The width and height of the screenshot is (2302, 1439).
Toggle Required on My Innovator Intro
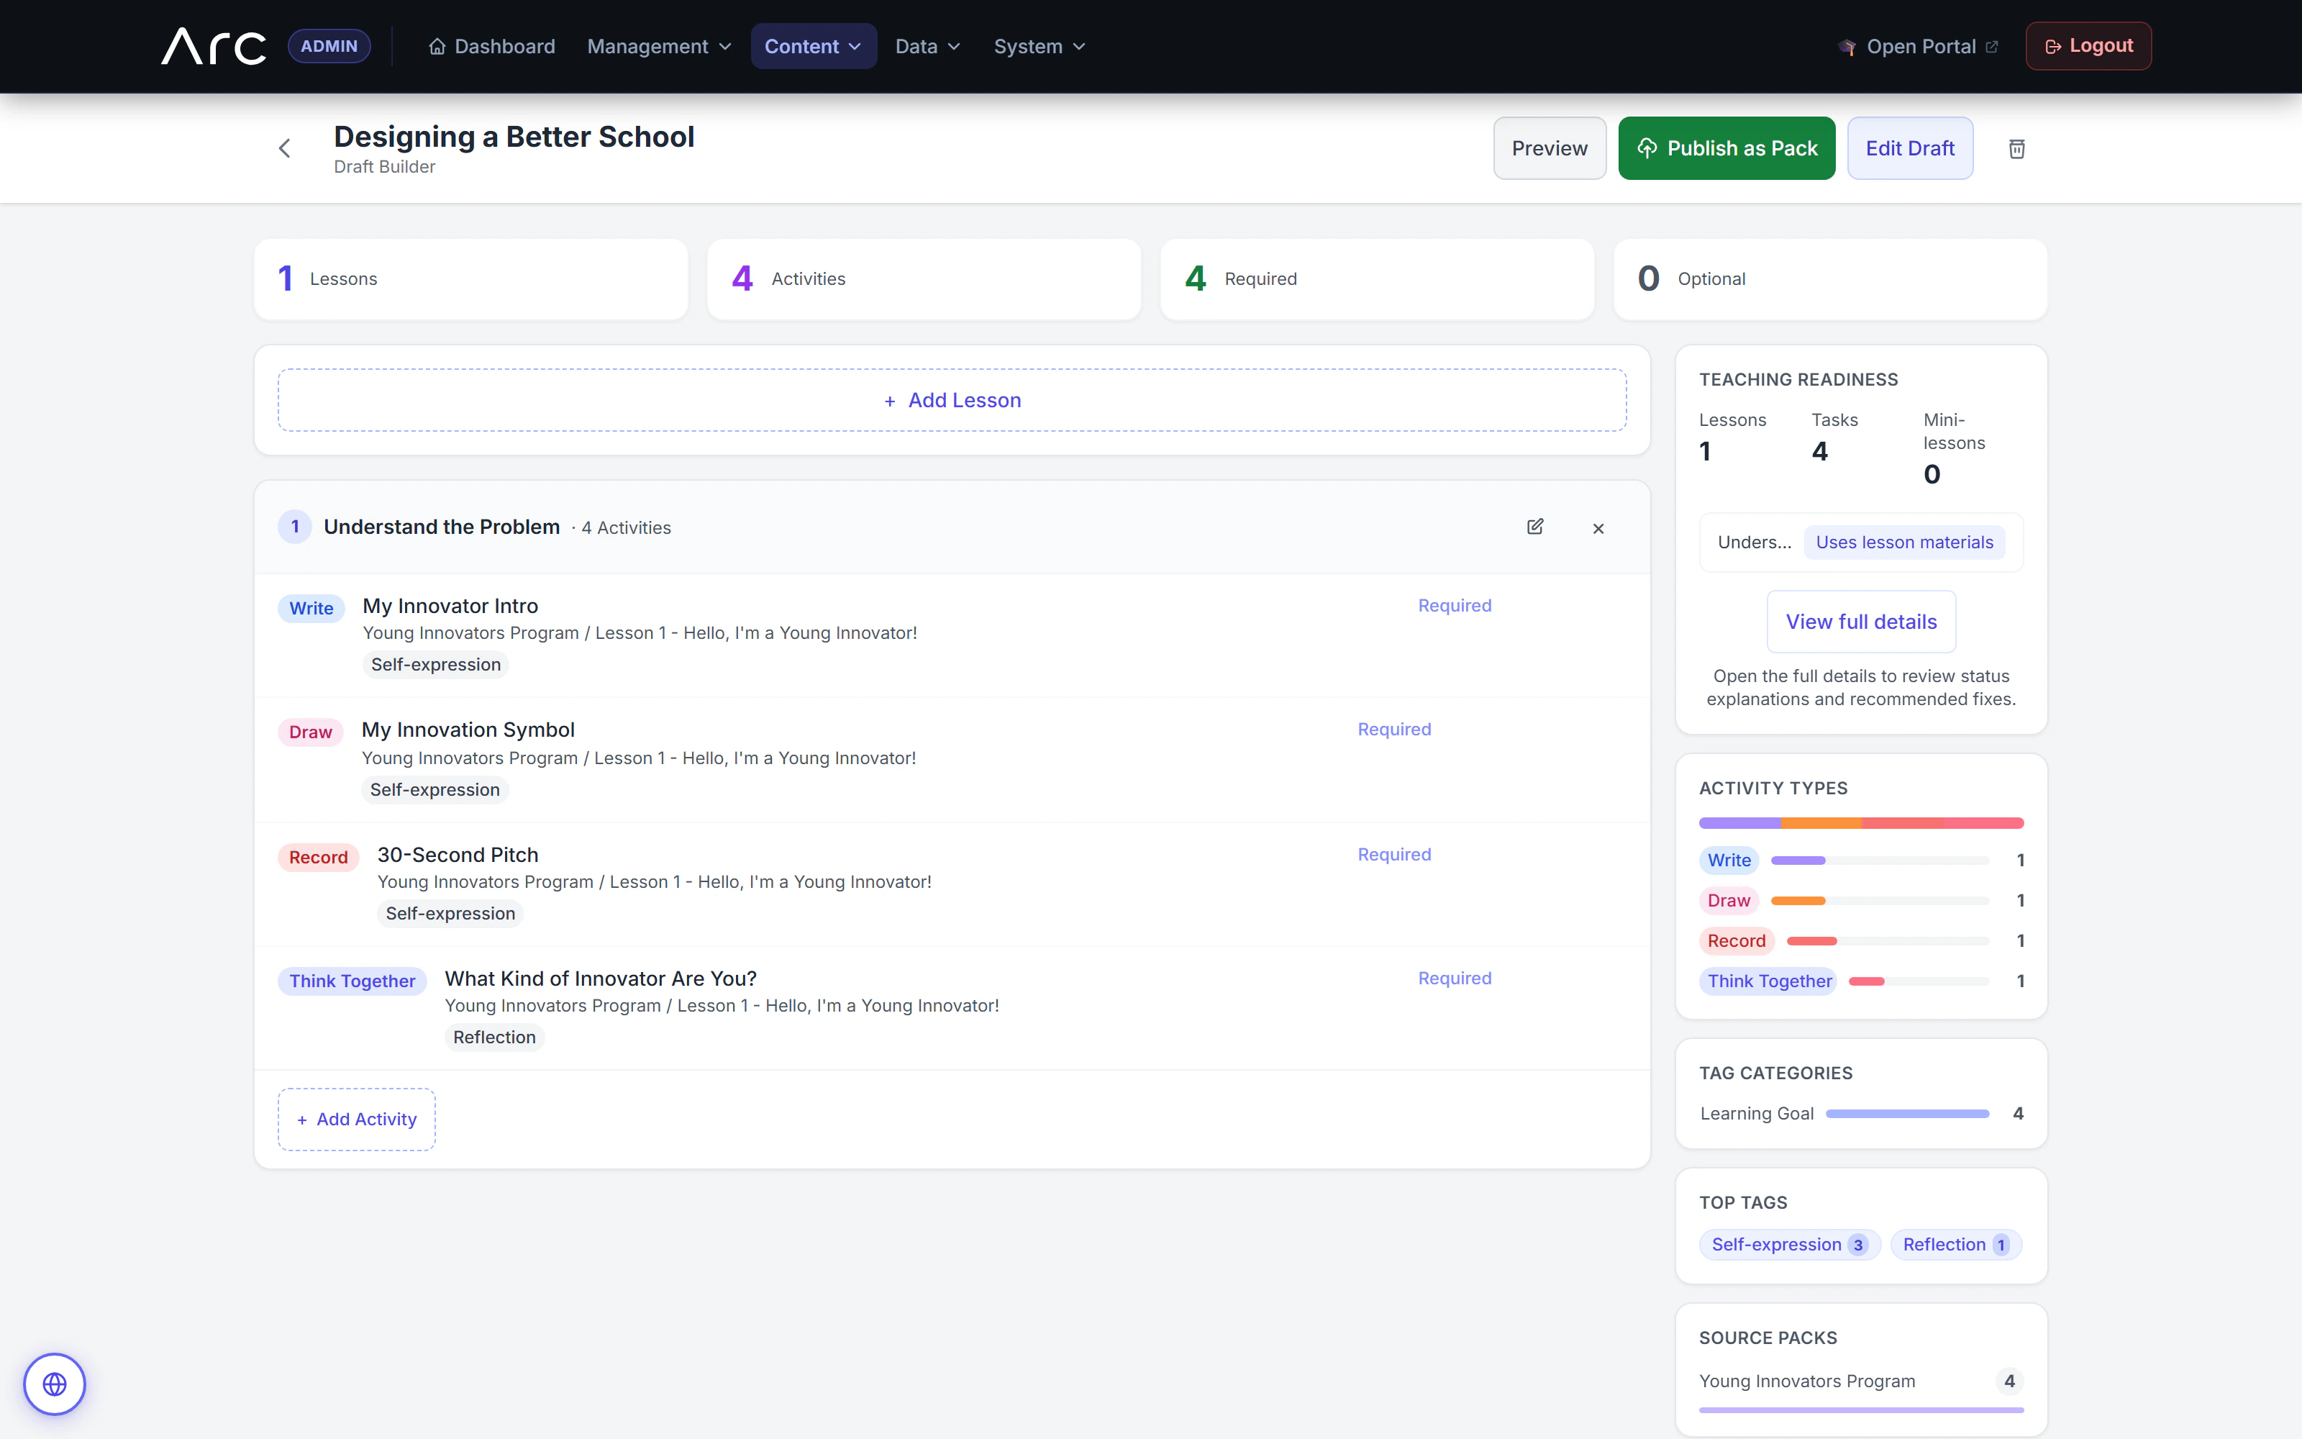[1455, 605]
